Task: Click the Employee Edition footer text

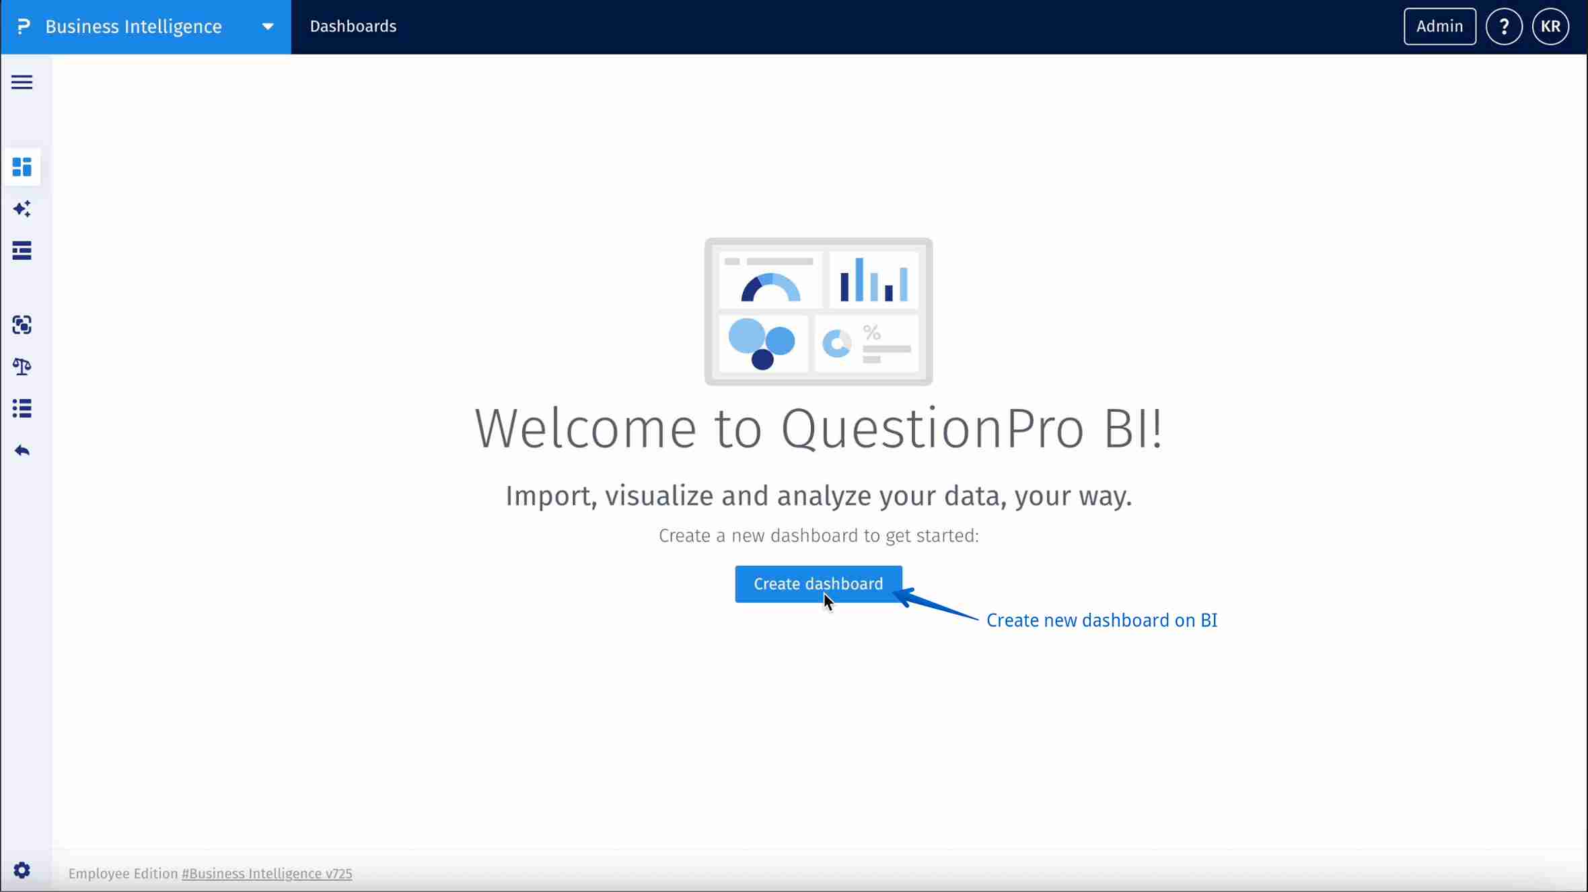Action: [122, 873]
